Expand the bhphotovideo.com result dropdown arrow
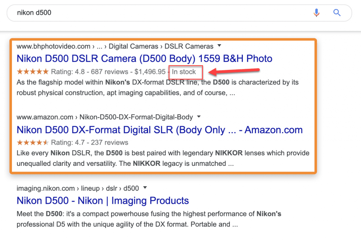The width and height of the screenshot is (361, 241). coord(219,46)
